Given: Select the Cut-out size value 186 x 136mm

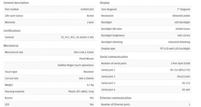Looking at the screenshot, I should point(86,78).
